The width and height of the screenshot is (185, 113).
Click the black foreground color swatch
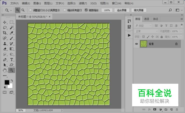point(7,82)
